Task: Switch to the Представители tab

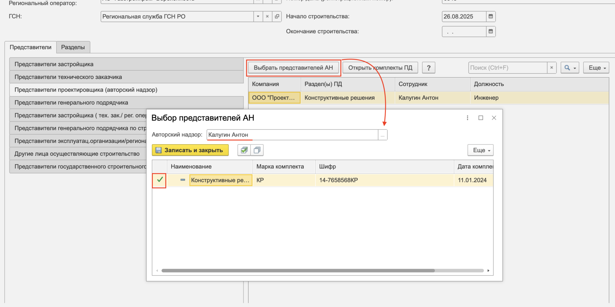Action: click(30, 47)
